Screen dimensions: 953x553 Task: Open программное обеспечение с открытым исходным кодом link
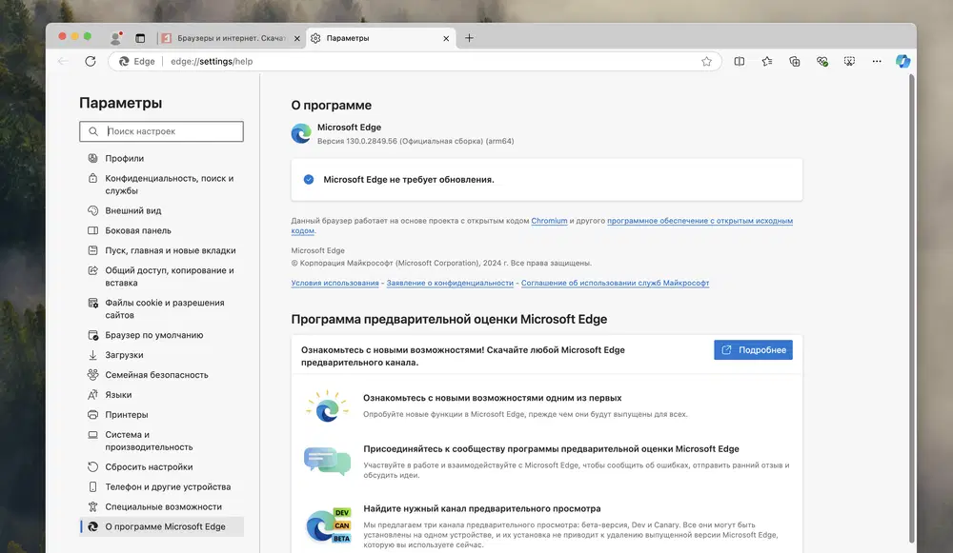(700, 221)
